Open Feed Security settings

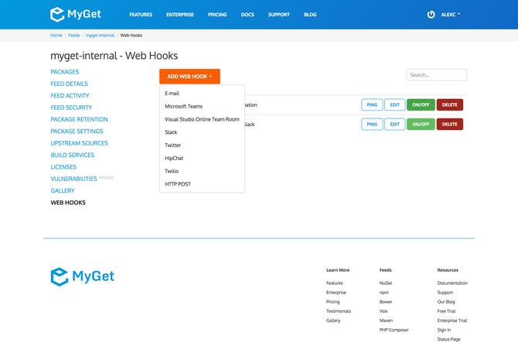coord(71,108)
